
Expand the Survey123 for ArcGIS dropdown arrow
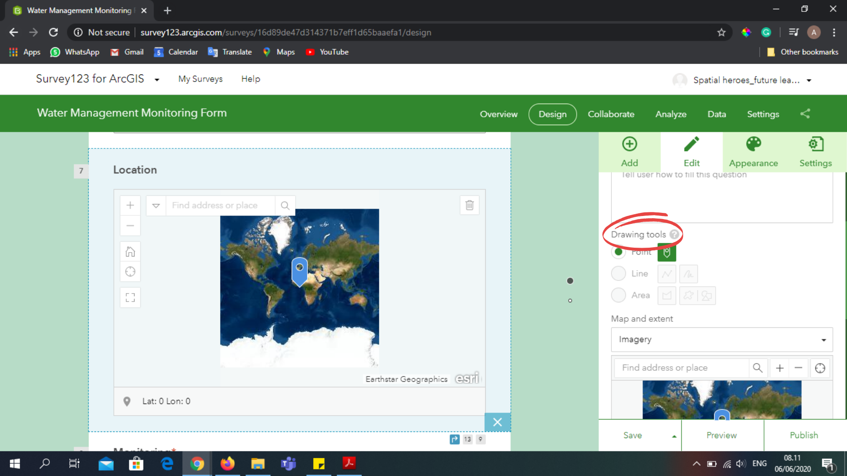point(157,80)
